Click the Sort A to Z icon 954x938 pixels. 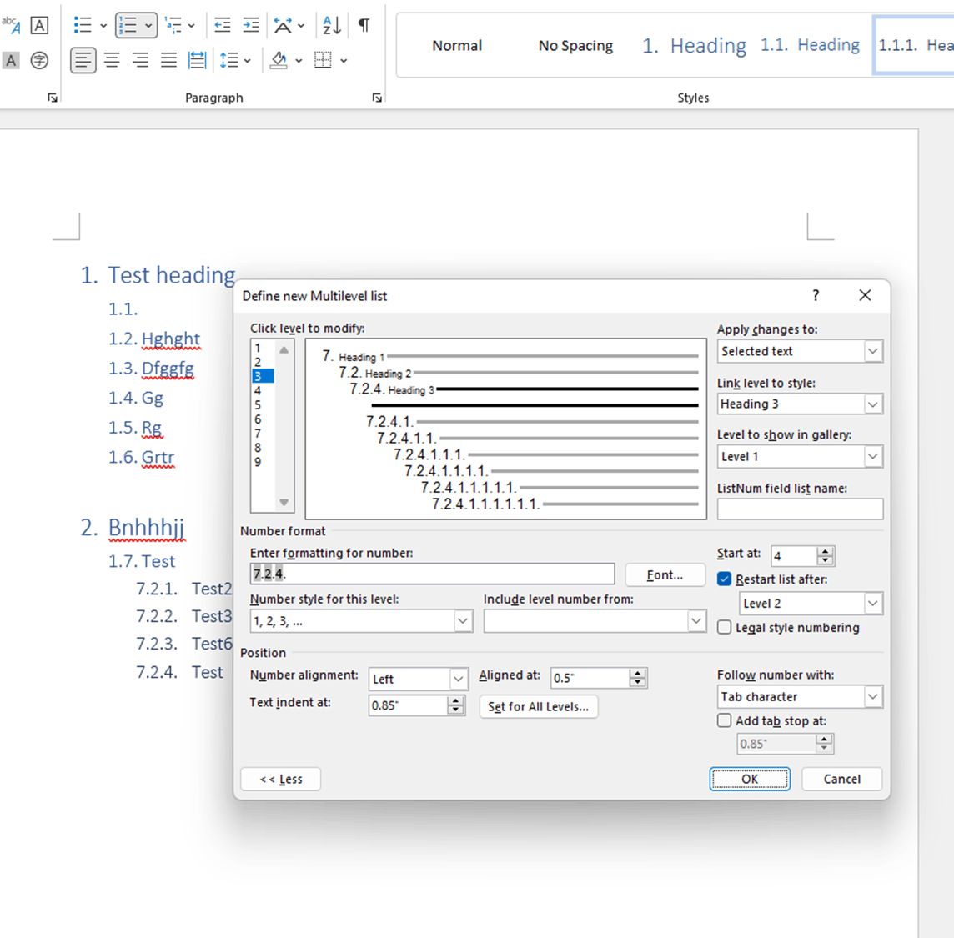(x=331, y=25)
